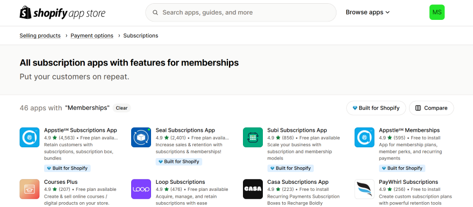Image resolution: width=473 pixels, height=207 pixels.
Task: Open Courses Plus title link
Action: 61,182
